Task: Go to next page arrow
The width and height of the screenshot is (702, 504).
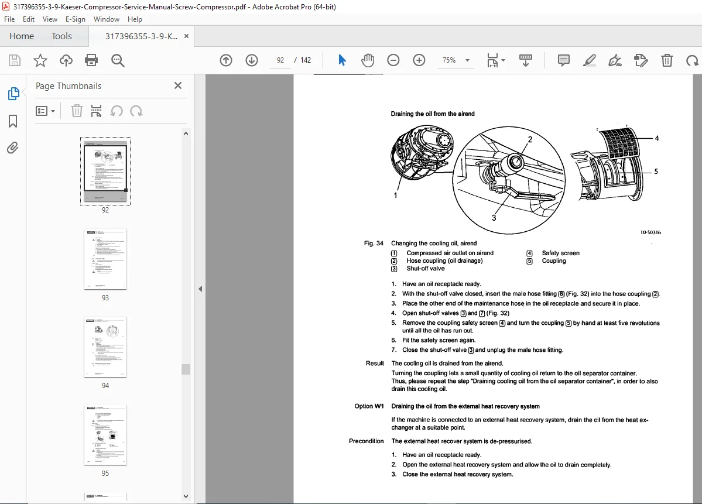Action: [252, 60]
